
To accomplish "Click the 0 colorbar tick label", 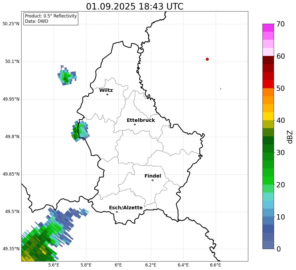I will coord(278,249).
